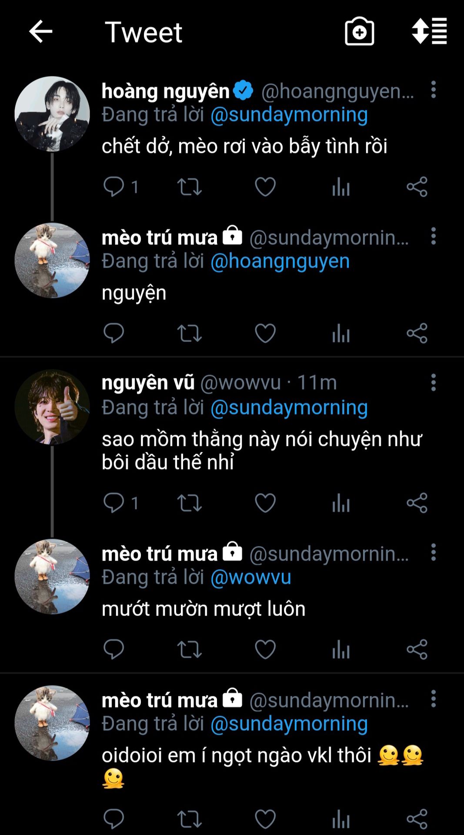
Task: Open more options on nguyên vũ's tweet
Action: (433, 383)
